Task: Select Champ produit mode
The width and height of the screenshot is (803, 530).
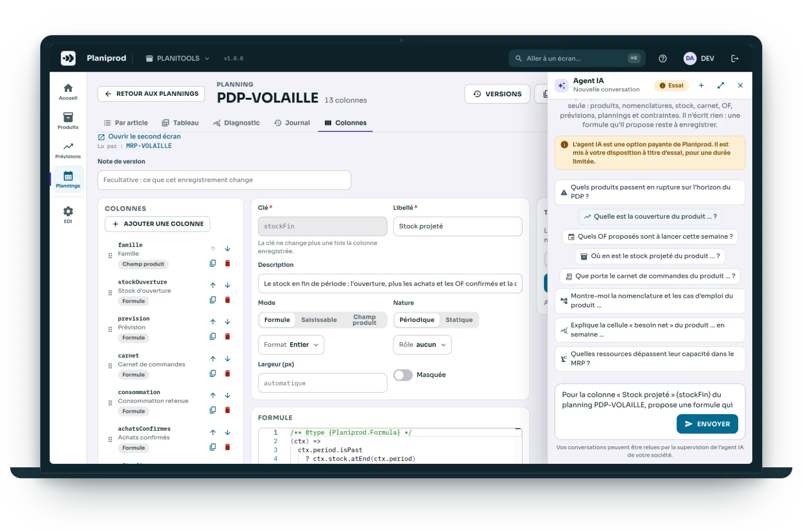Action: point(364,320)
